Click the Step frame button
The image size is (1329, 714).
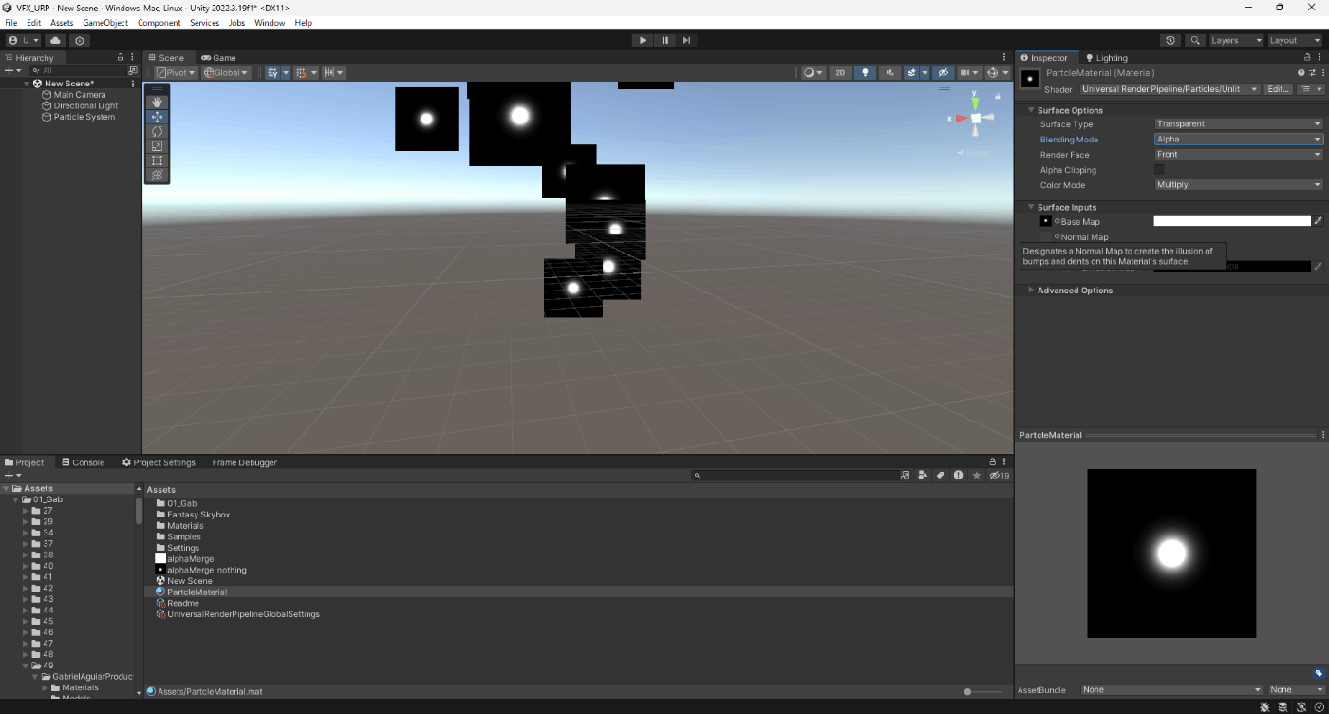pyautogui.click(x=686, y=40)
